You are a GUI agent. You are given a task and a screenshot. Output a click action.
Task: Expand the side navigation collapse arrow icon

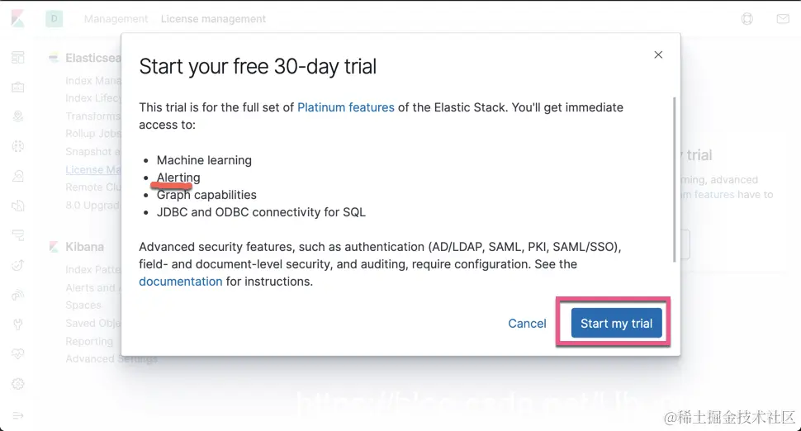tap(18, 414)
